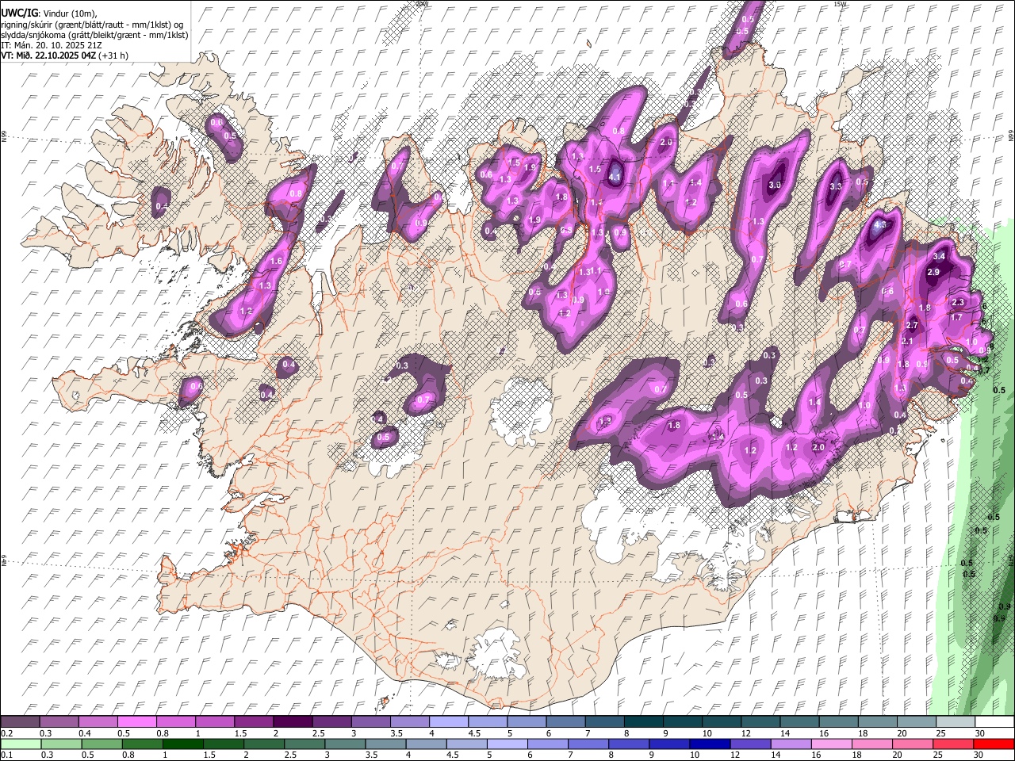Click the pale green 0.1 swatch in the rain scale

click(21, 744)
